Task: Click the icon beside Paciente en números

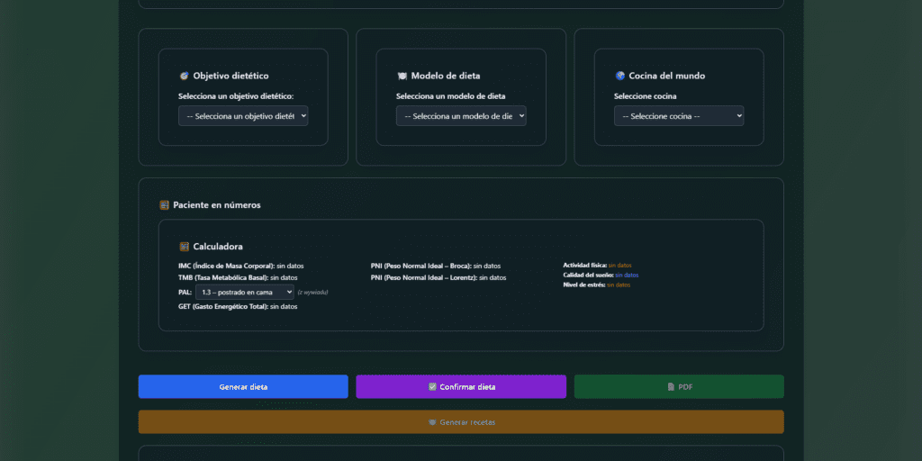Action: coord(164,205)
